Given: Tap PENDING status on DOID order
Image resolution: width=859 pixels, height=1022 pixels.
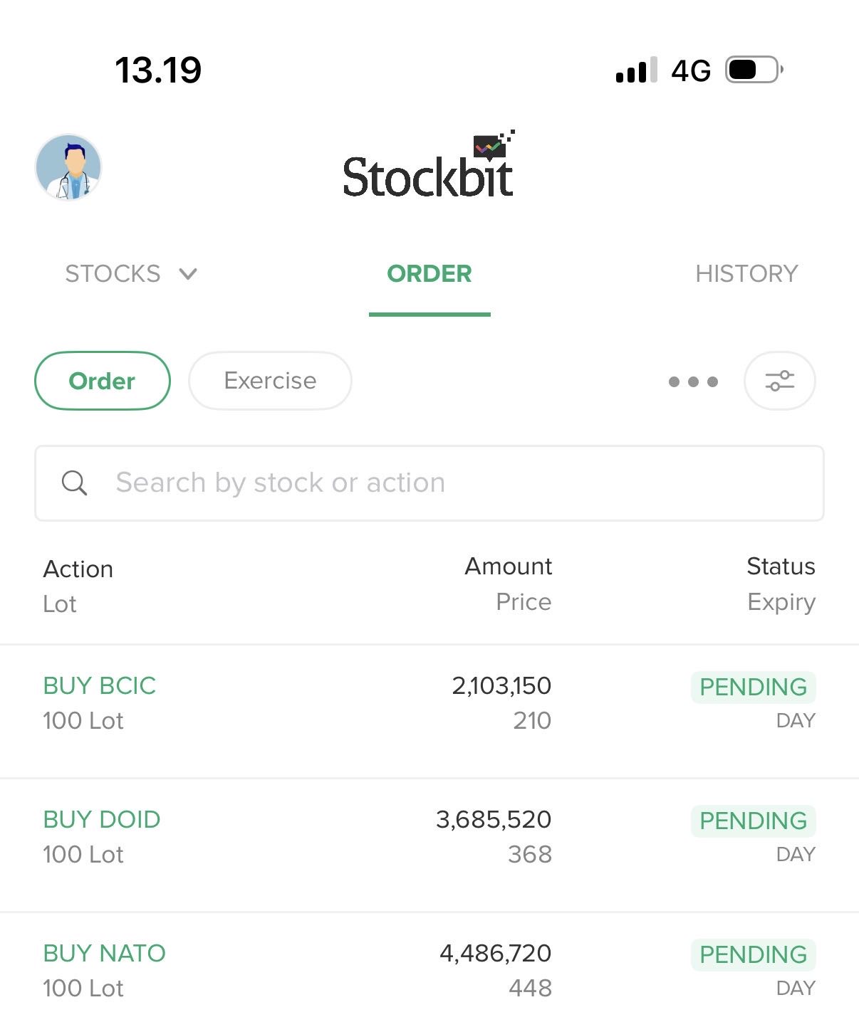Looking at the screenshot, I should coord(753,821).
